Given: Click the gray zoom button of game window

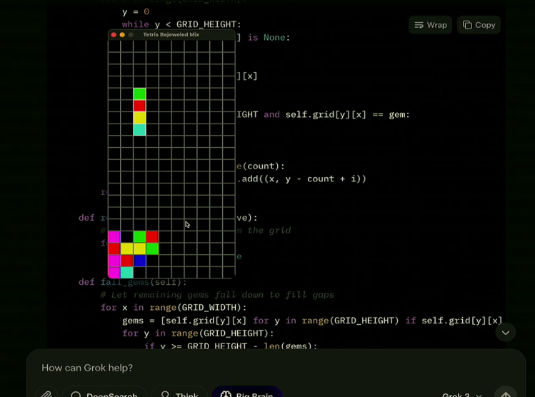Looking at the screenshot, I should point(131,35).
